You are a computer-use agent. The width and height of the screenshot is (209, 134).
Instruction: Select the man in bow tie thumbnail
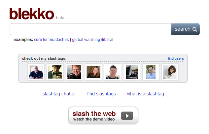click(x=55, y=72)
